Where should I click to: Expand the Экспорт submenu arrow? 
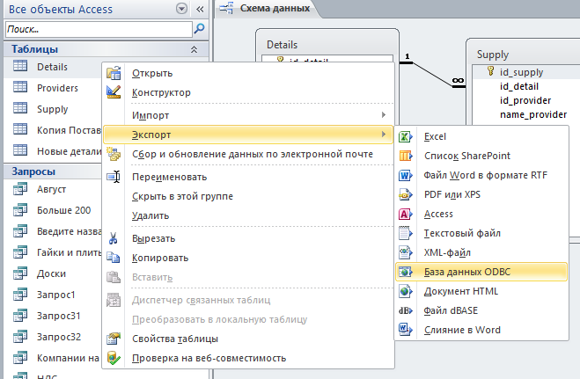[x=384, y=134]
